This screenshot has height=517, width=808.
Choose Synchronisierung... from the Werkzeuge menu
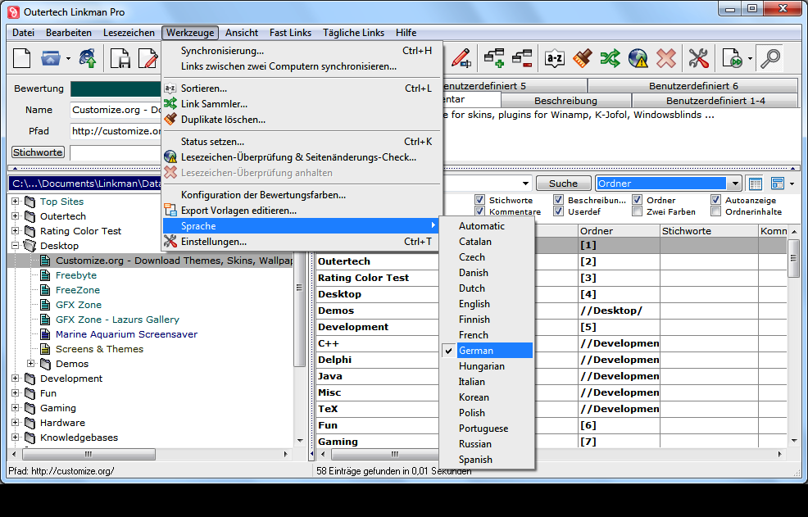pyautogui.click(x=302, y=51)
